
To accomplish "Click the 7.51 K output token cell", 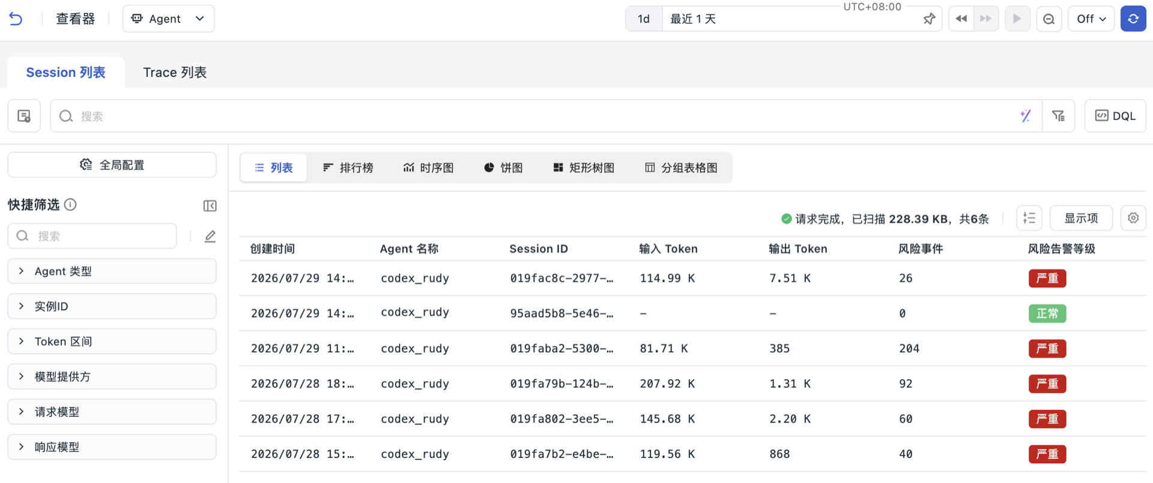I will (790, 278).
